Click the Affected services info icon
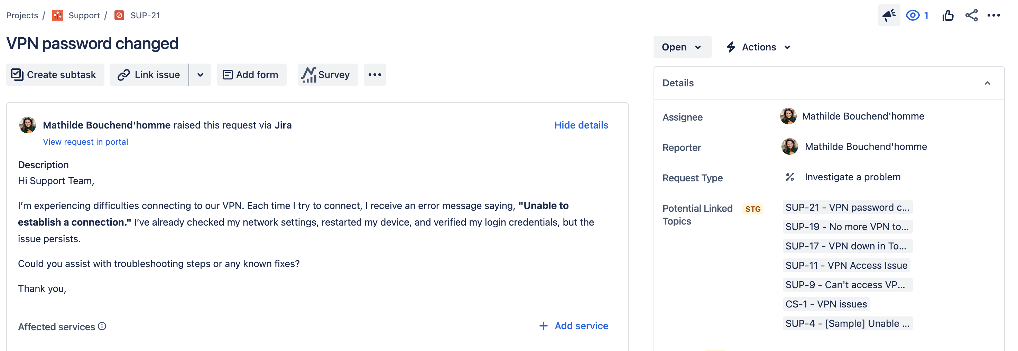The height and width of the screenshot is (351, 1018). pos(102,326)
